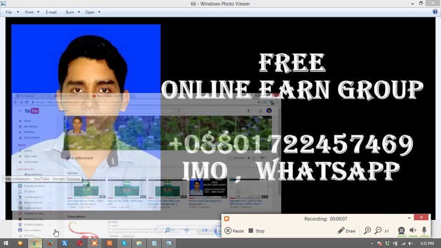Screen dimensions: 441x248
Task: Open TecH Bangla Pro subscription
Action: (x=33, y=197)
